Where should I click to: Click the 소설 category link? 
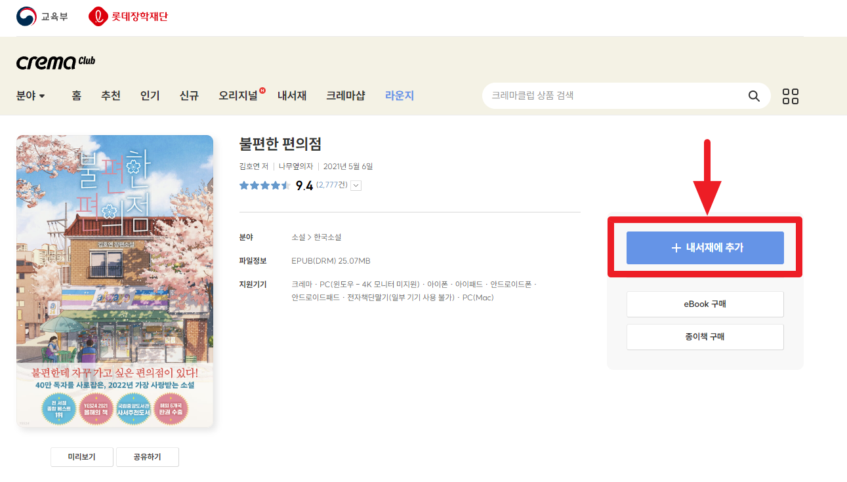[299, 237]
